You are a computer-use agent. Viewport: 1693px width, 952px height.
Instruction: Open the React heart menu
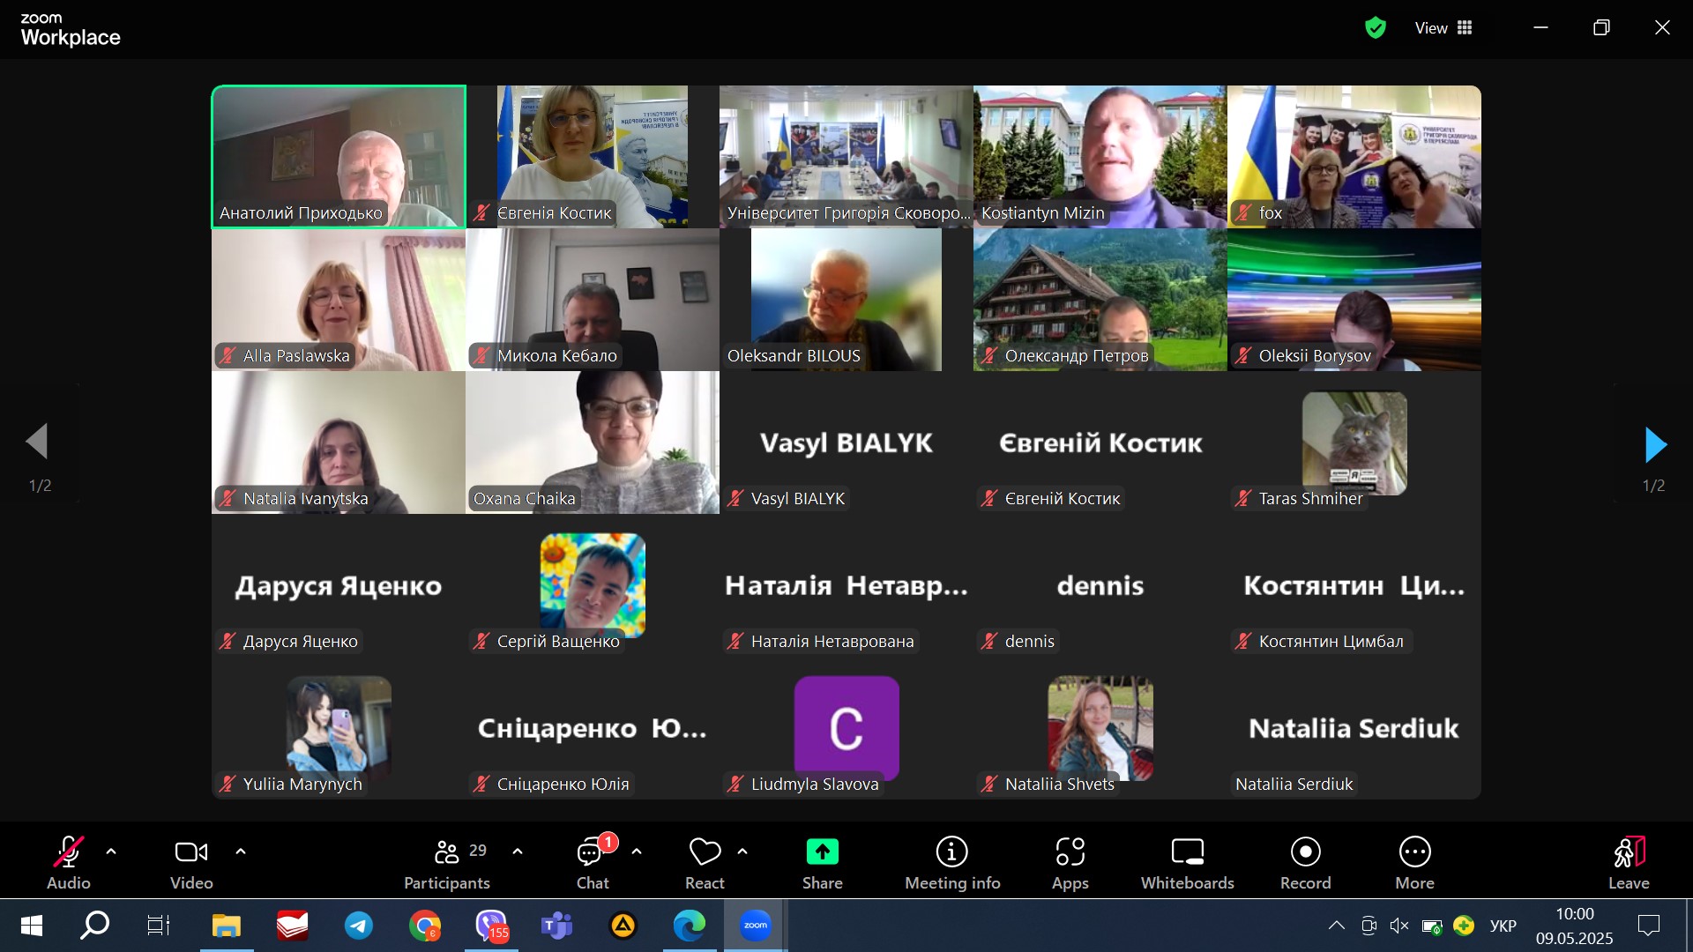click(705, 862)
